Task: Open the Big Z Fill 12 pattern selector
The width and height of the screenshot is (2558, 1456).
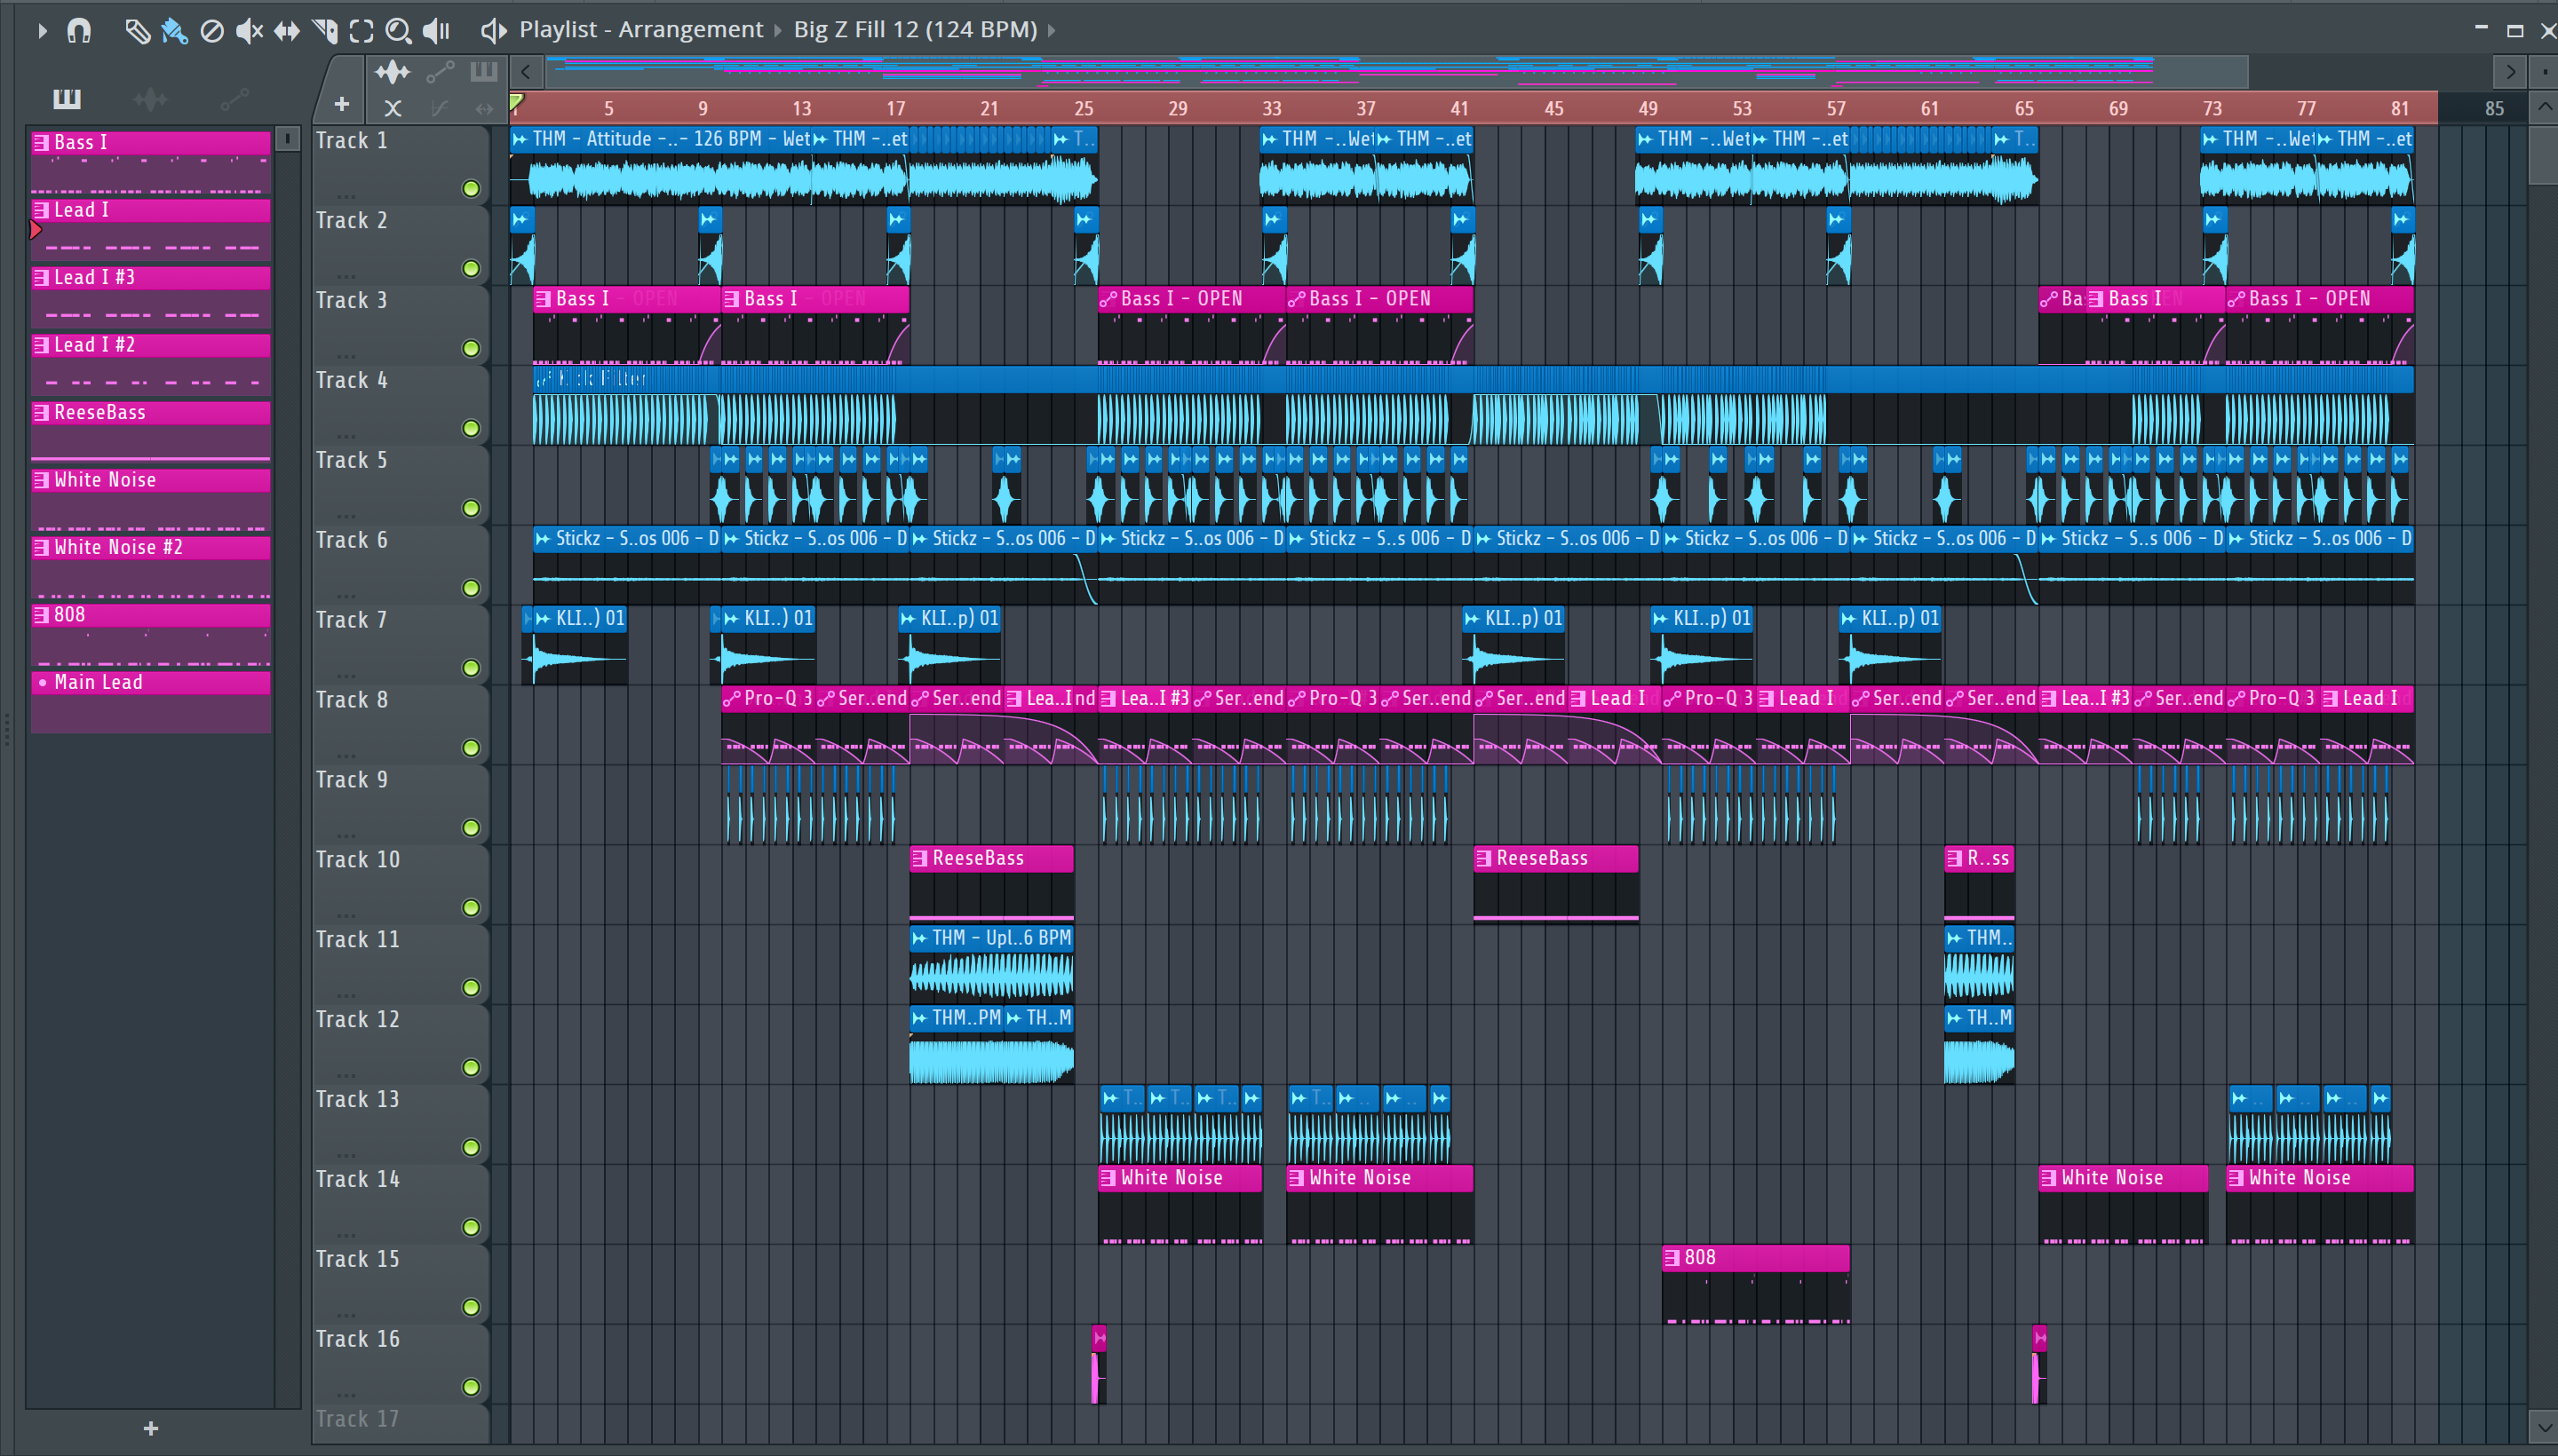Action: pyautogui.click(x=916, y=30)
